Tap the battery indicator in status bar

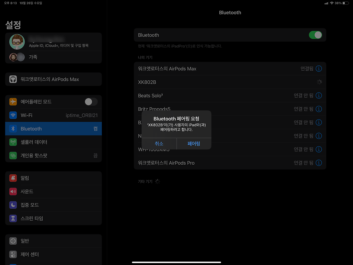346,3
